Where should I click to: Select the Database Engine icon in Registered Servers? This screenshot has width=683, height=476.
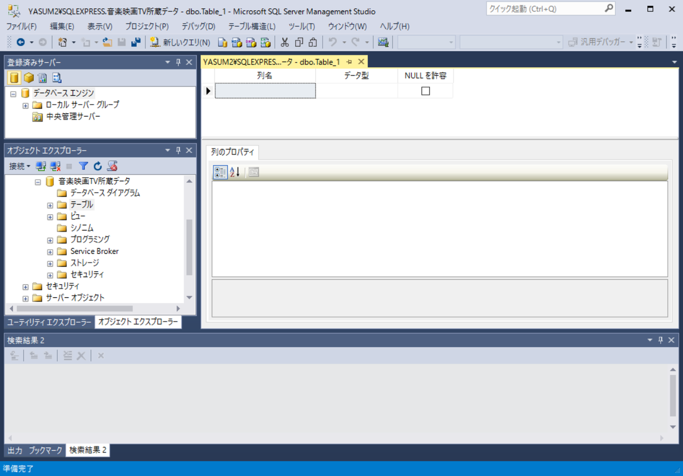14,78
